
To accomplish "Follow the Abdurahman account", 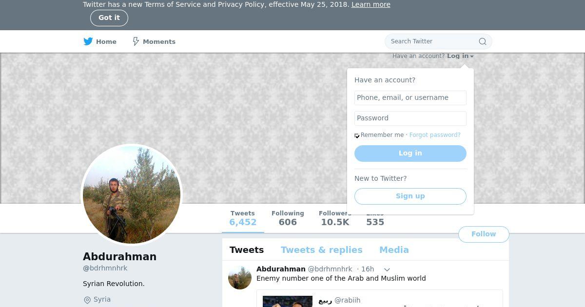I will coord(484,234).
